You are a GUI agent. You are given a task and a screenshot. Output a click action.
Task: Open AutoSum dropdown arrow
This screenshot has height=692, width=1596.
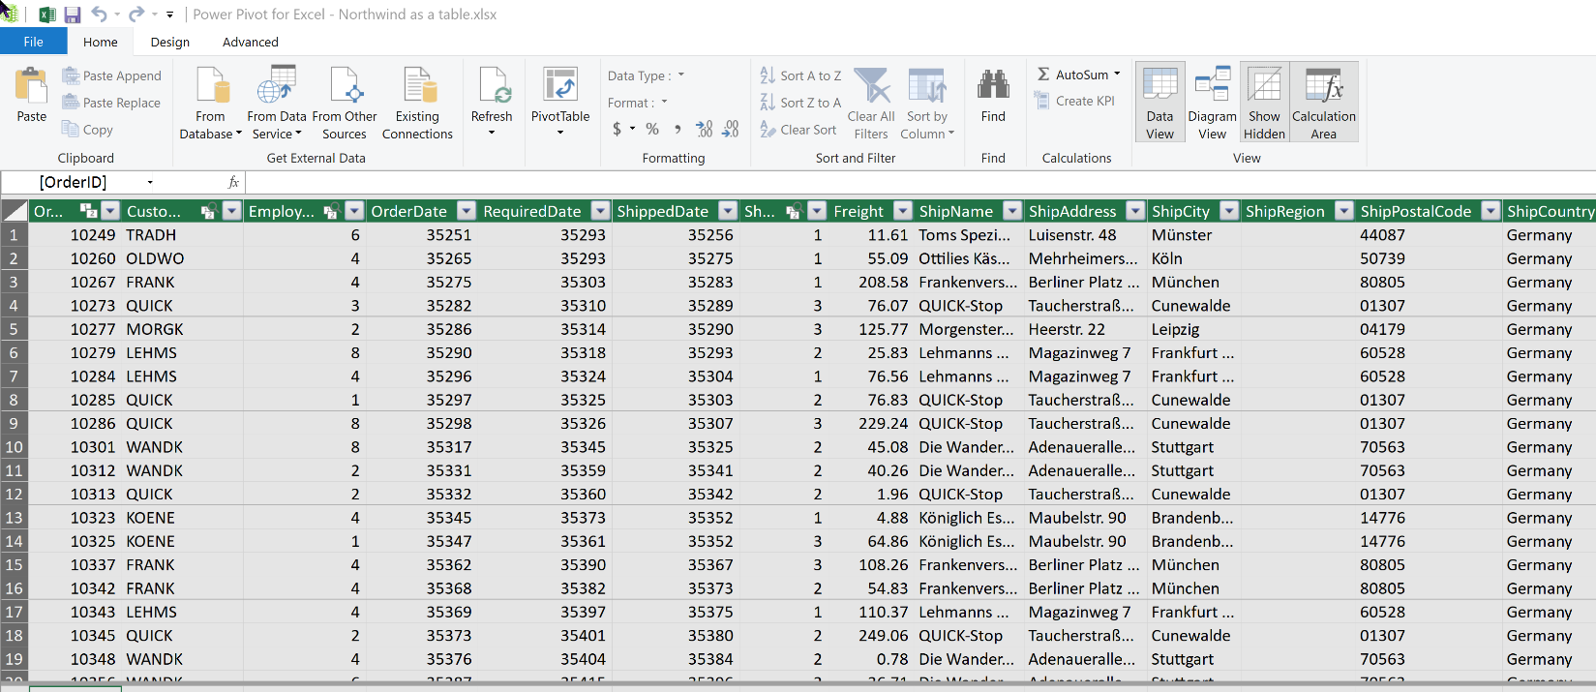tap(1117, 75)
